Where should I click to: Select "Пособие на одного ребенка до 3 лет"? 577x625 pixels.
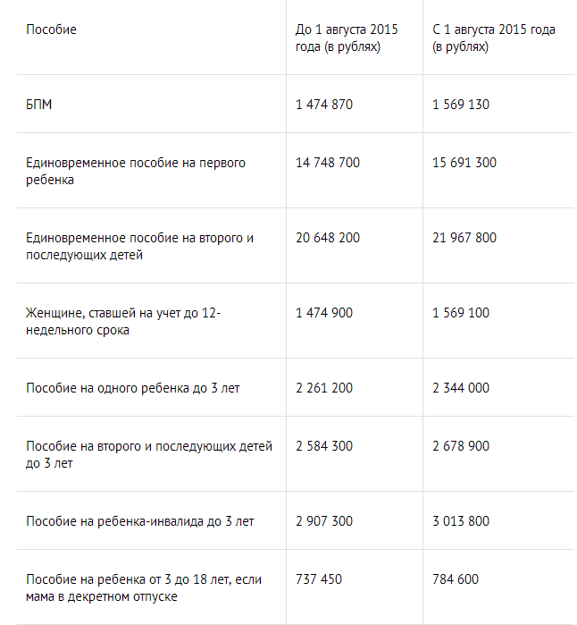(x=133, y=388)
